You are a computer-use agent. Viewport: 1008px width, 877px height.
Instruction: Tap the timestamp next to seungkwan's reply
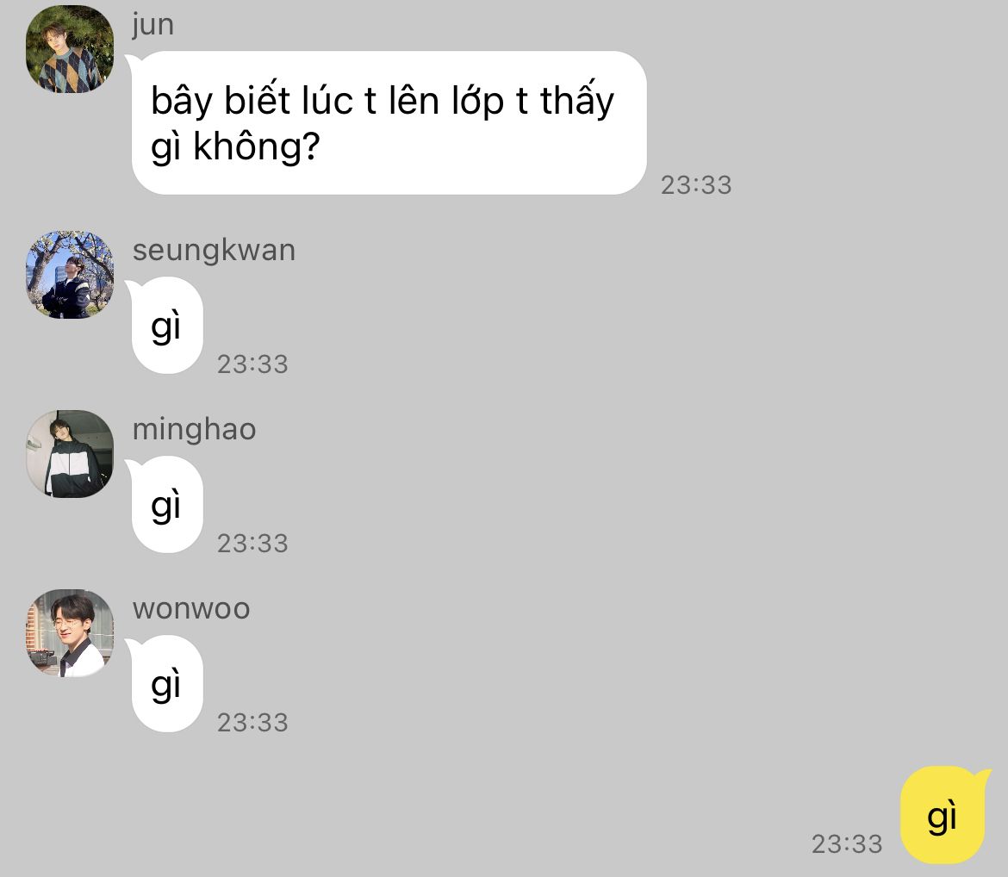(252, 364)
